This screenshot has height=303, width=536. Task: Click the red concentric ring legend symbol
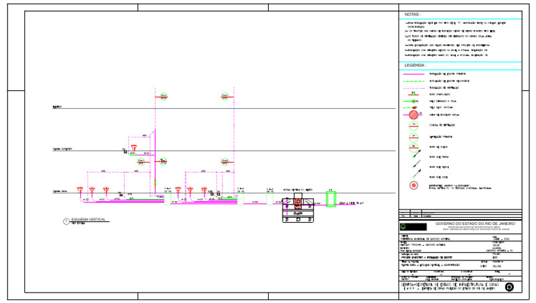414,185
